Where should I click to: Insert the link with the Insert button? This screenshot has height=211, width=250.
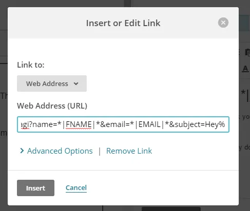point(35,188)
